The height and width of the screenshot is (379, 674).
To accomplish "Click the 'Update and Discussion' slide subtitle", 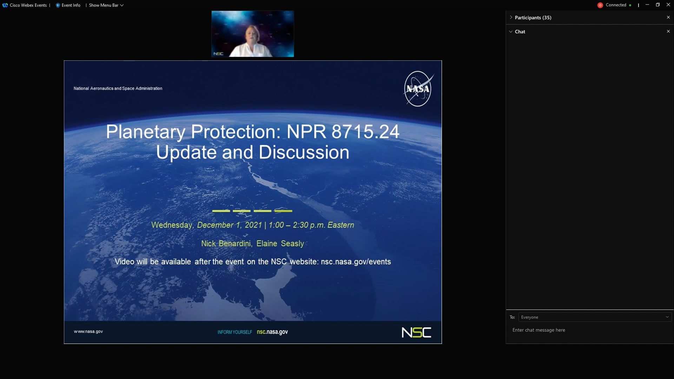I will (253, 152).
